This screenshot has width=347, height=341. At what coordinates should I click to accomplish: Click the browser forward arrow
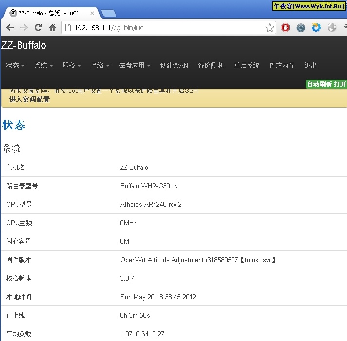[x=24, y=28]
